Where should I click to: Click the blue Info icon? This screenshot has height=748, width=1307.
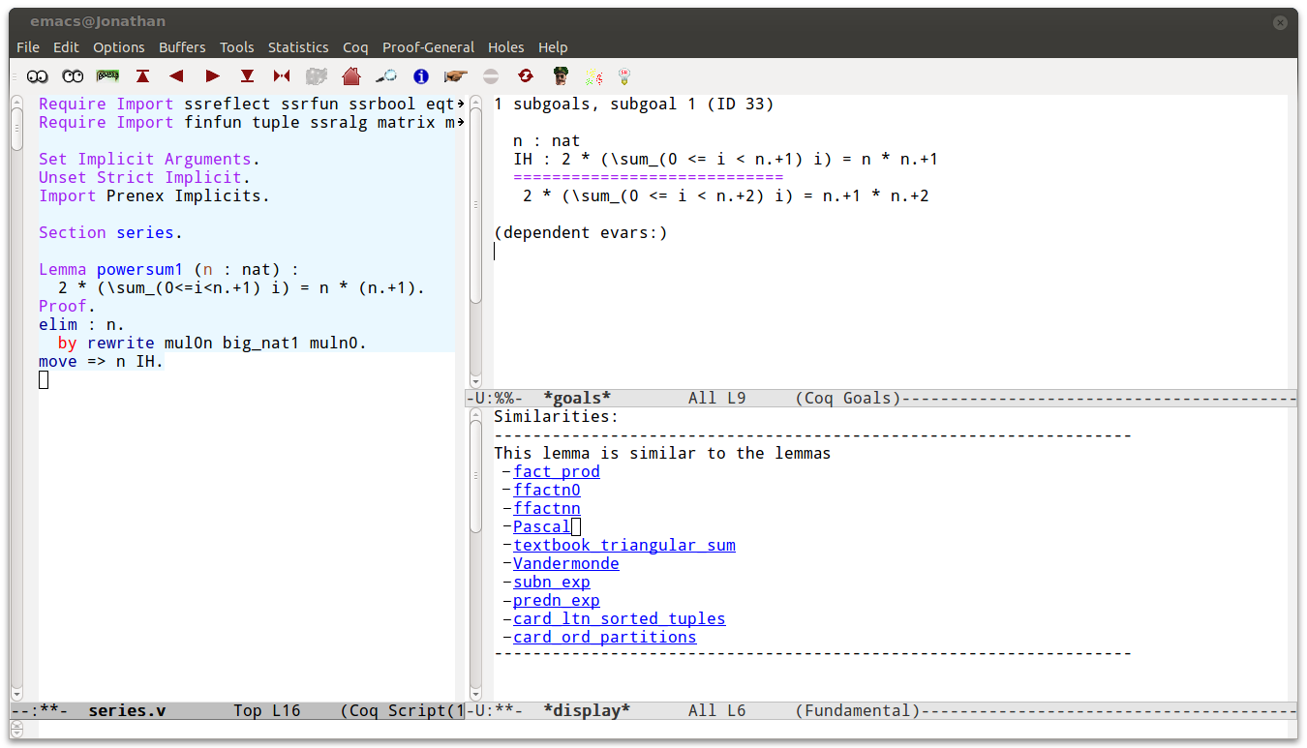tap(421, 75)
